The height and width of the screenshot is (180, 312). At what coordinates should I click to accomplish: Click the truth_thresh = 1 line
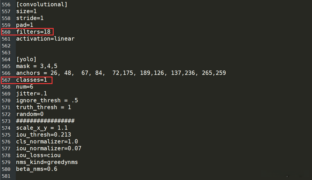click(44, 107)
